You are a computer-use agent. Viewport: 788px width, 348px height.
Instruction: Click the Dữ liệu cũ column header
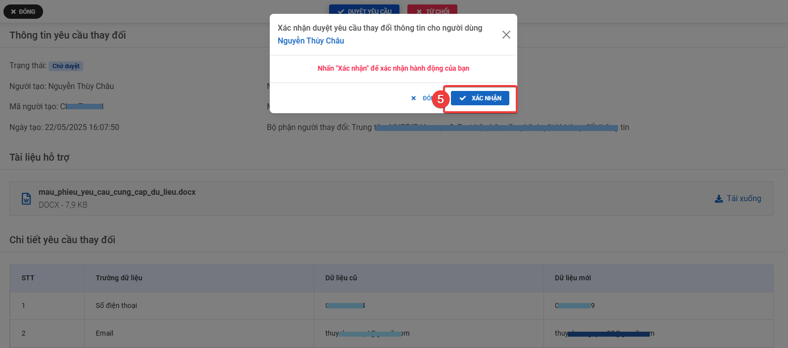[341, 278]
